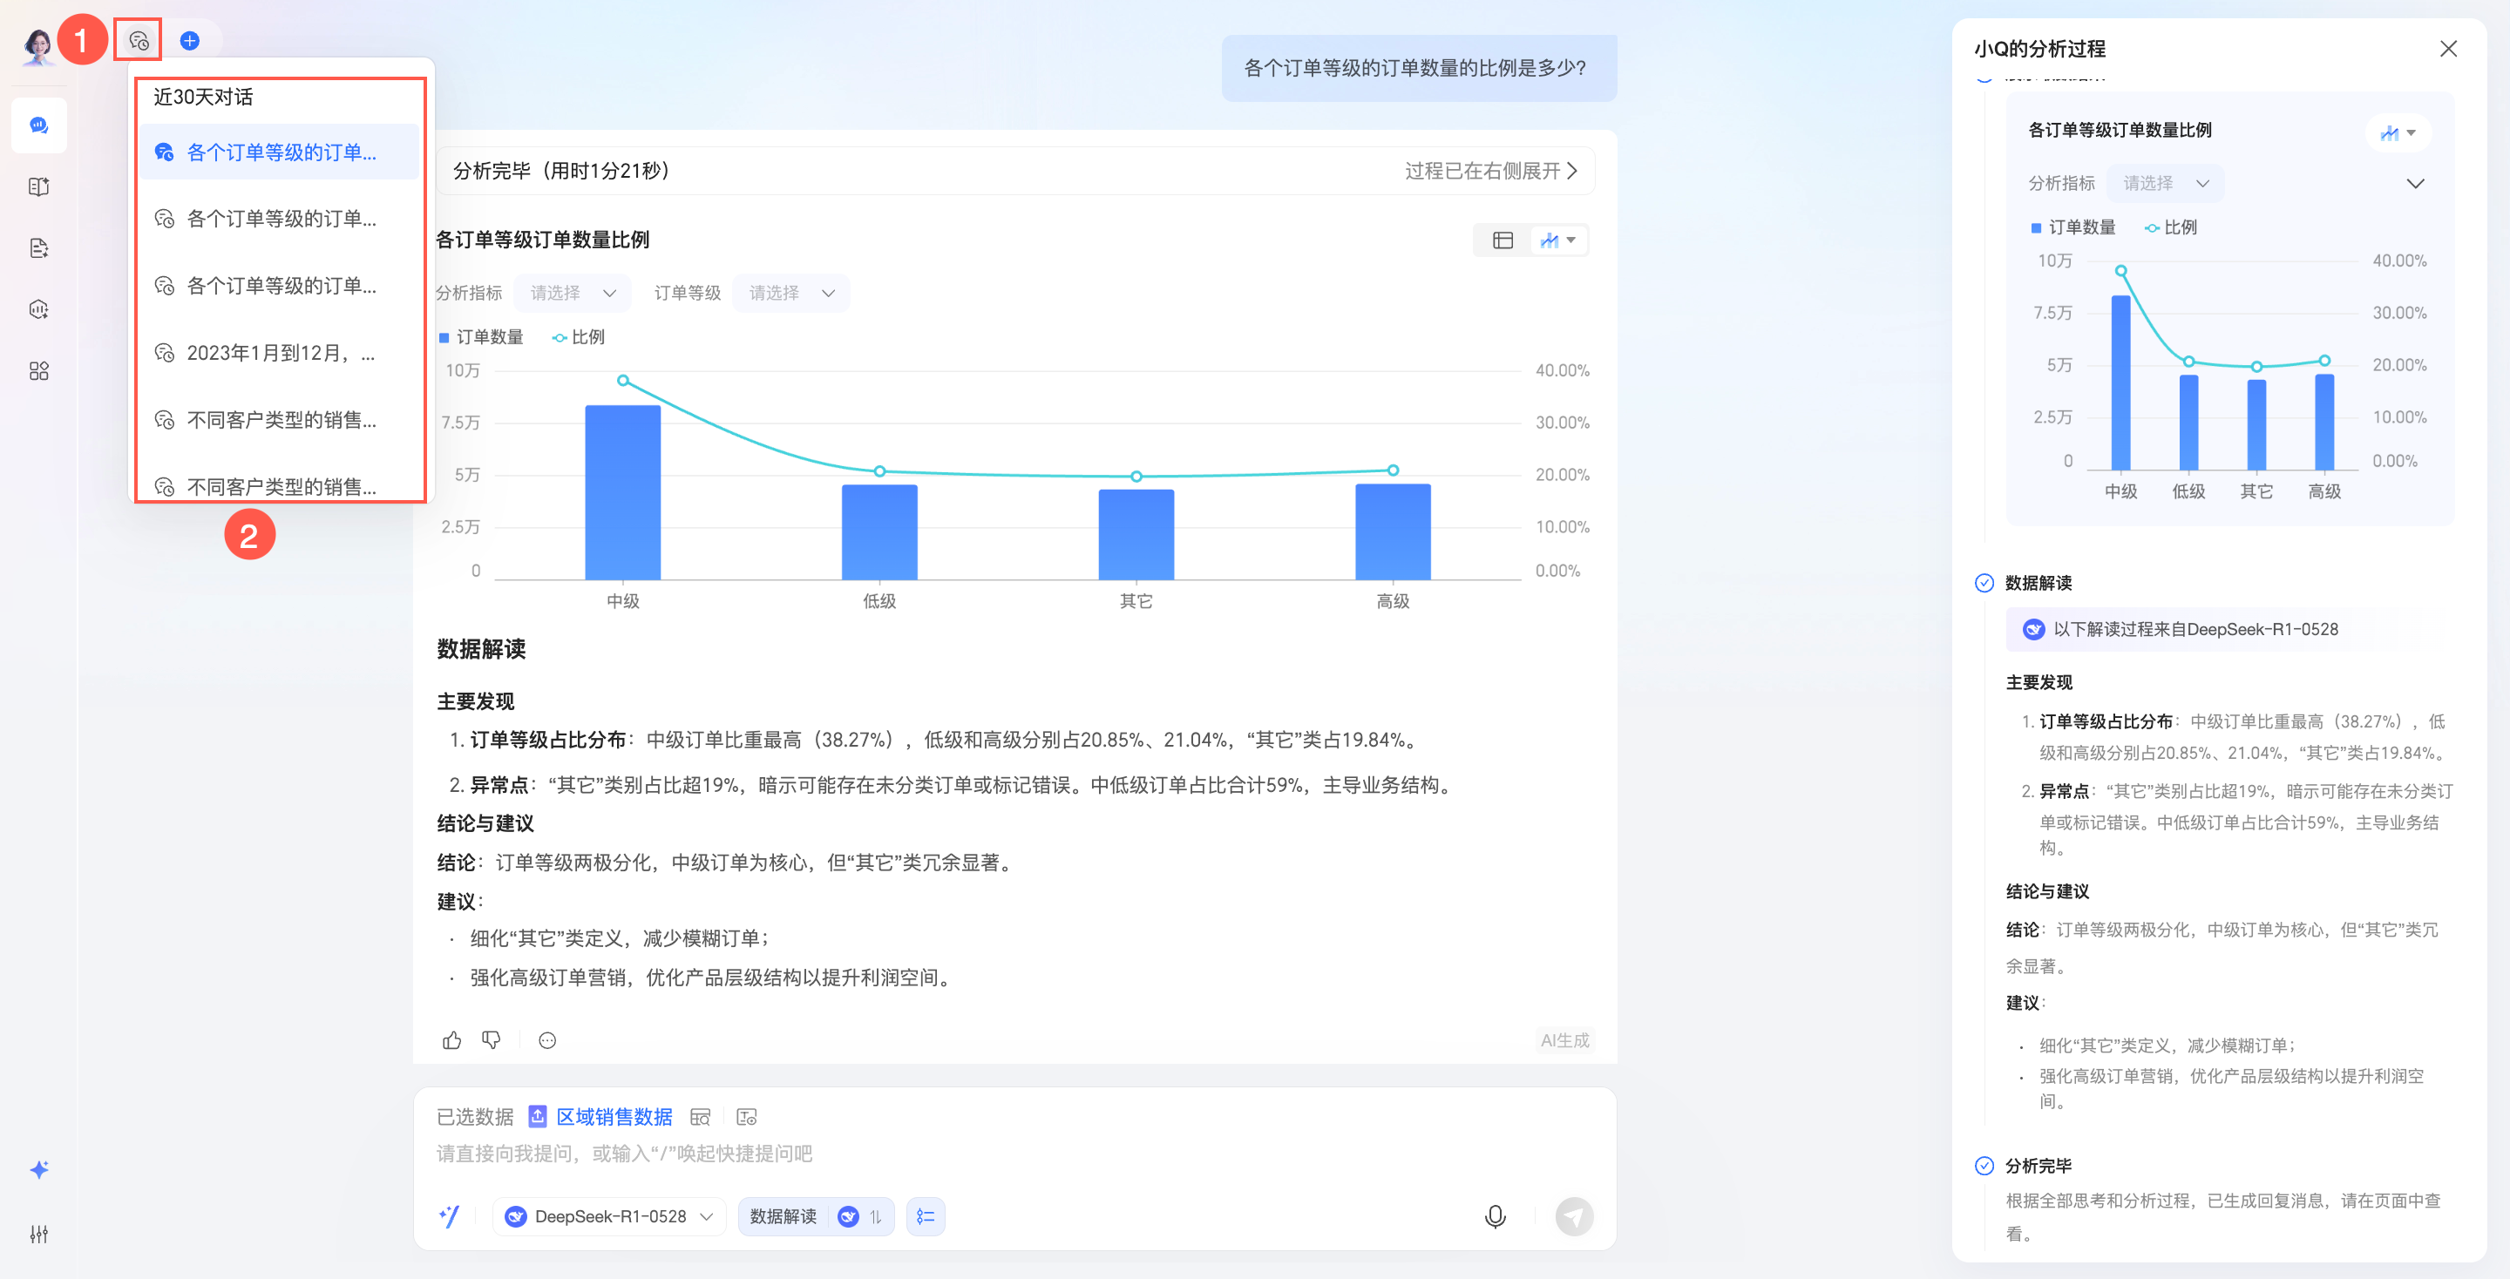Image resolution: width=2510 pixels, height=1279 pixels.
Task: Switch main chart to table view icon
Action: [1503, 240]
